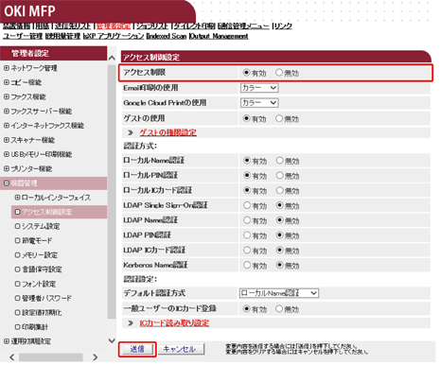Open the ダイレクト印刷 top menu

coord(194,26)
